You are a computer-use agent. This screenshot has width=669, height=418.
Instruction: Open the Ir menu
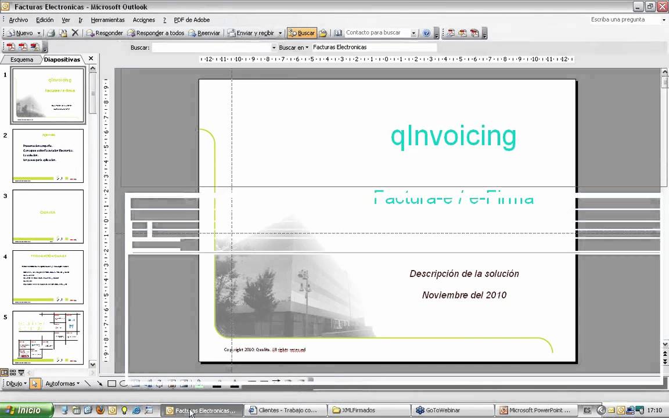[80, 20]
